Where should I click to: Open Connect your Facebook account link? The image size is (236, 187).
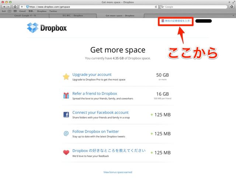(100, 112)
